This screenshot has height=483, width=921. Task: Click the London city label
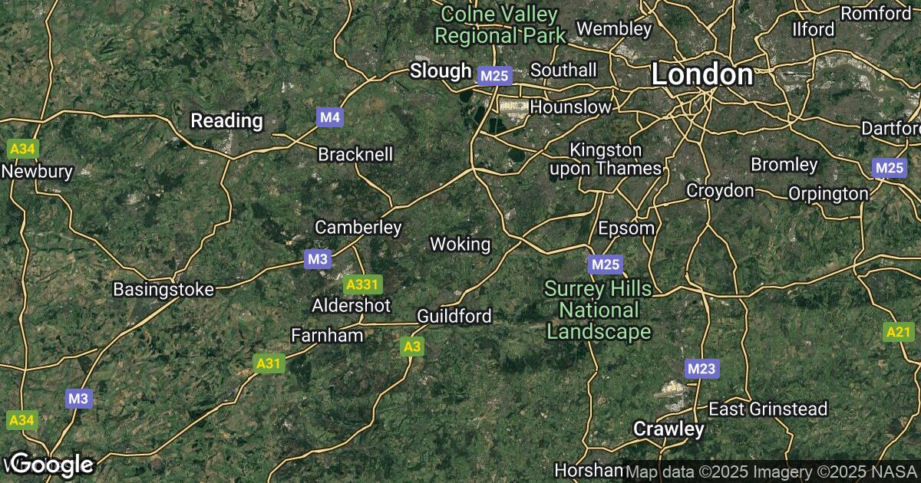point(701,74)
